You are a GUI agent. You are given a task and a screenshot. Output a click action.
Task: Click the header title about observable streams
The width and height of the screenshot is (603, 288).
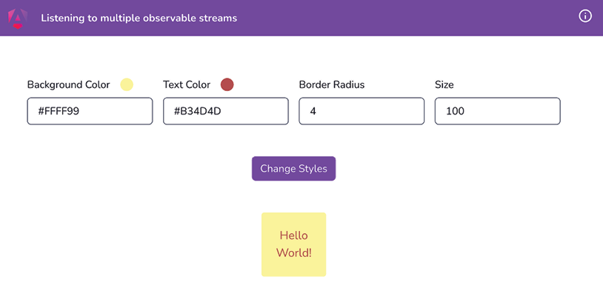(x=139, y=18)
